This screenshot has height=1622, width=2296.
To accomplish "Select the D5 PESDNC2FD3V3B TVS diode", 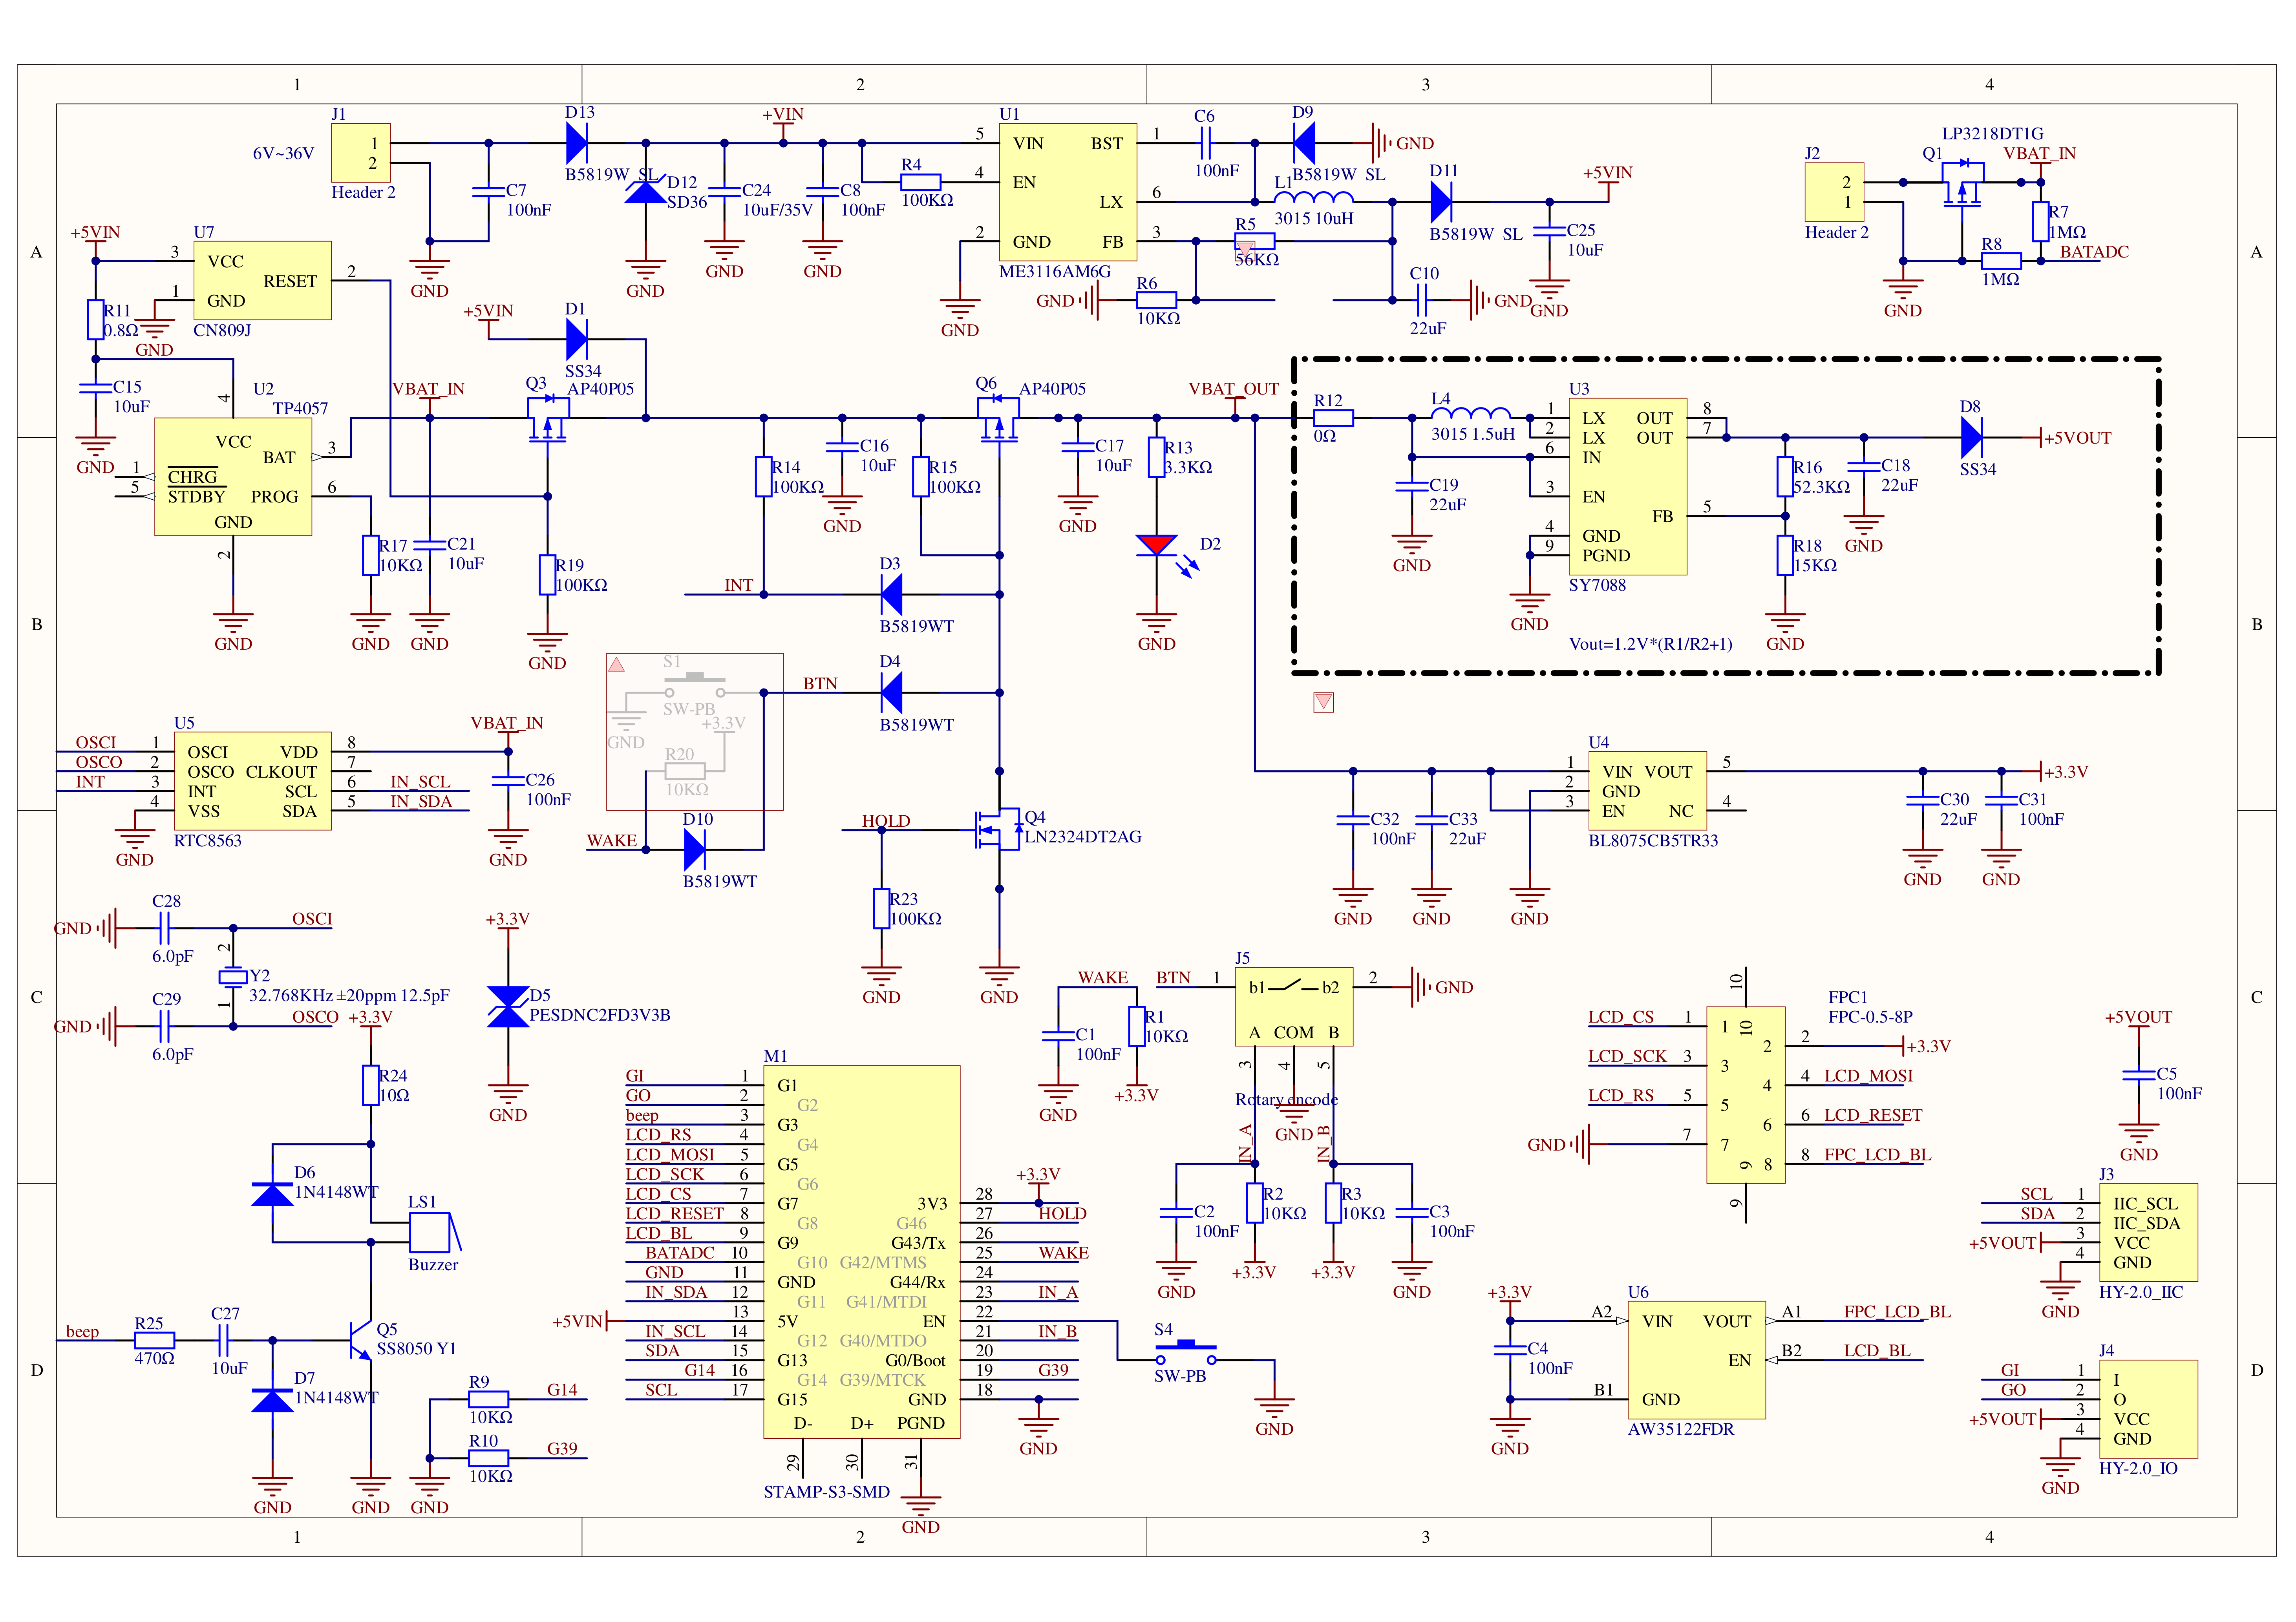I will pos(508,1007).
